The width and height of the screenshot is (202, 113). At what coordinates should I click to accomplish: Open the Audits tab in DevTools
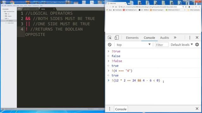point(164,38)
